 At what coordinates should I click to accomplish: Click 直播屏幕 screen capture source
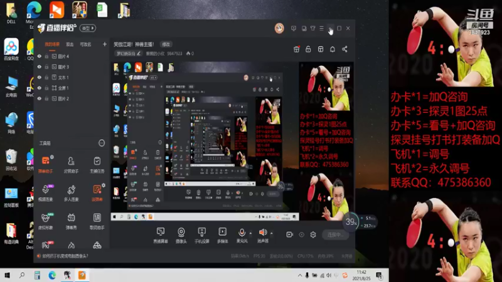[x=161, y=235]
